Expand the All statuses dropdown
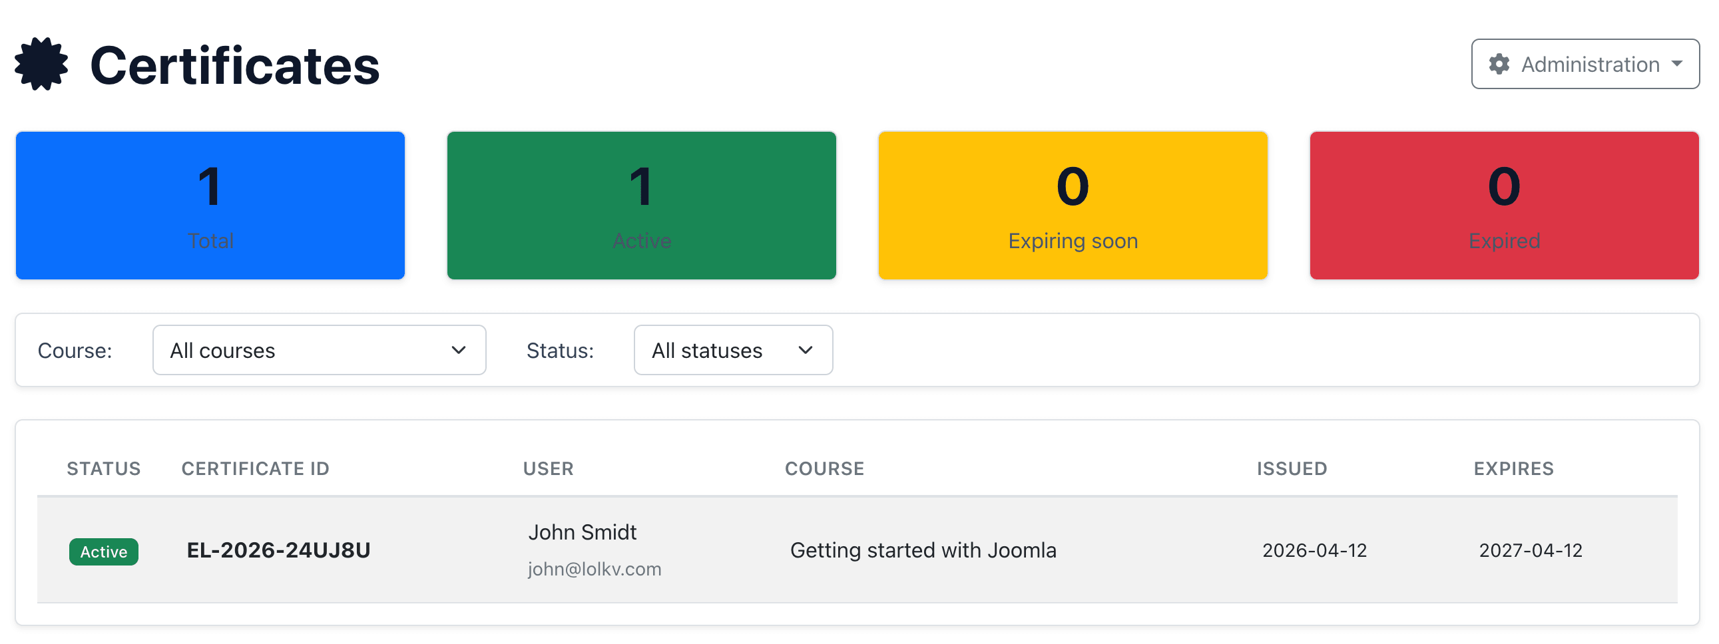The width and height of the screenshot is (1719, 644). coord(733,350)
